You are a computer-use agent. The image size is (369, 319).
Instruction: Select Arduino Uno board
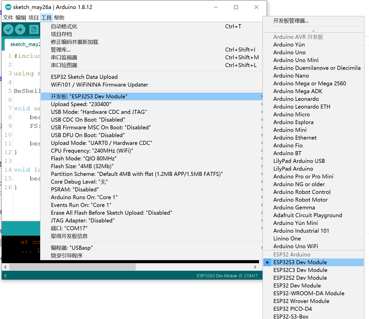tap(313, 53)
